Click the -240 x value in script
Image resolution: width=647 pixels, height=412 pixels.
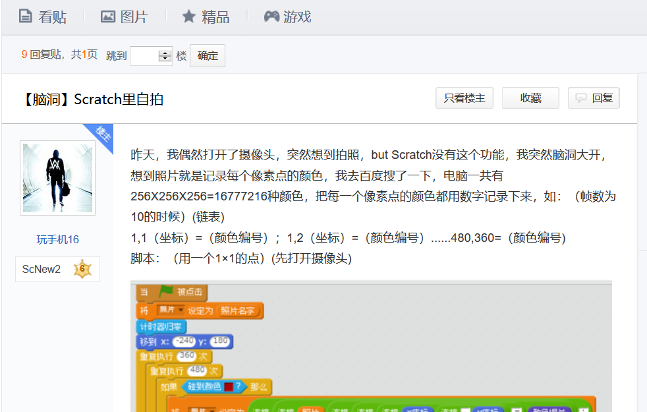pyautogui.click(x=184, y=341)
